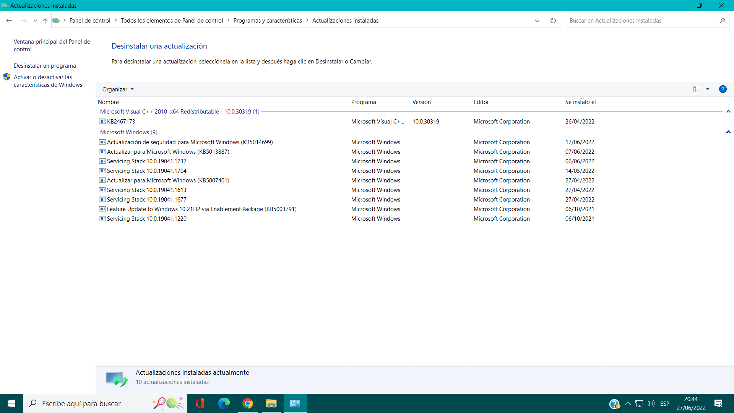Screen dimensions: 734x413
Task: Open Ventana principal del Panel de control
Action: tap(52, 46)
